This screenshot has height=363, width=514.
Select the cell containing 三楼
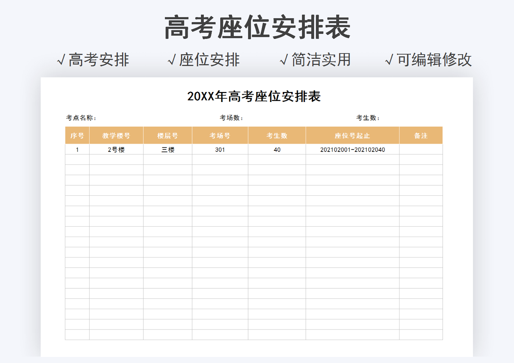point(168,149)
